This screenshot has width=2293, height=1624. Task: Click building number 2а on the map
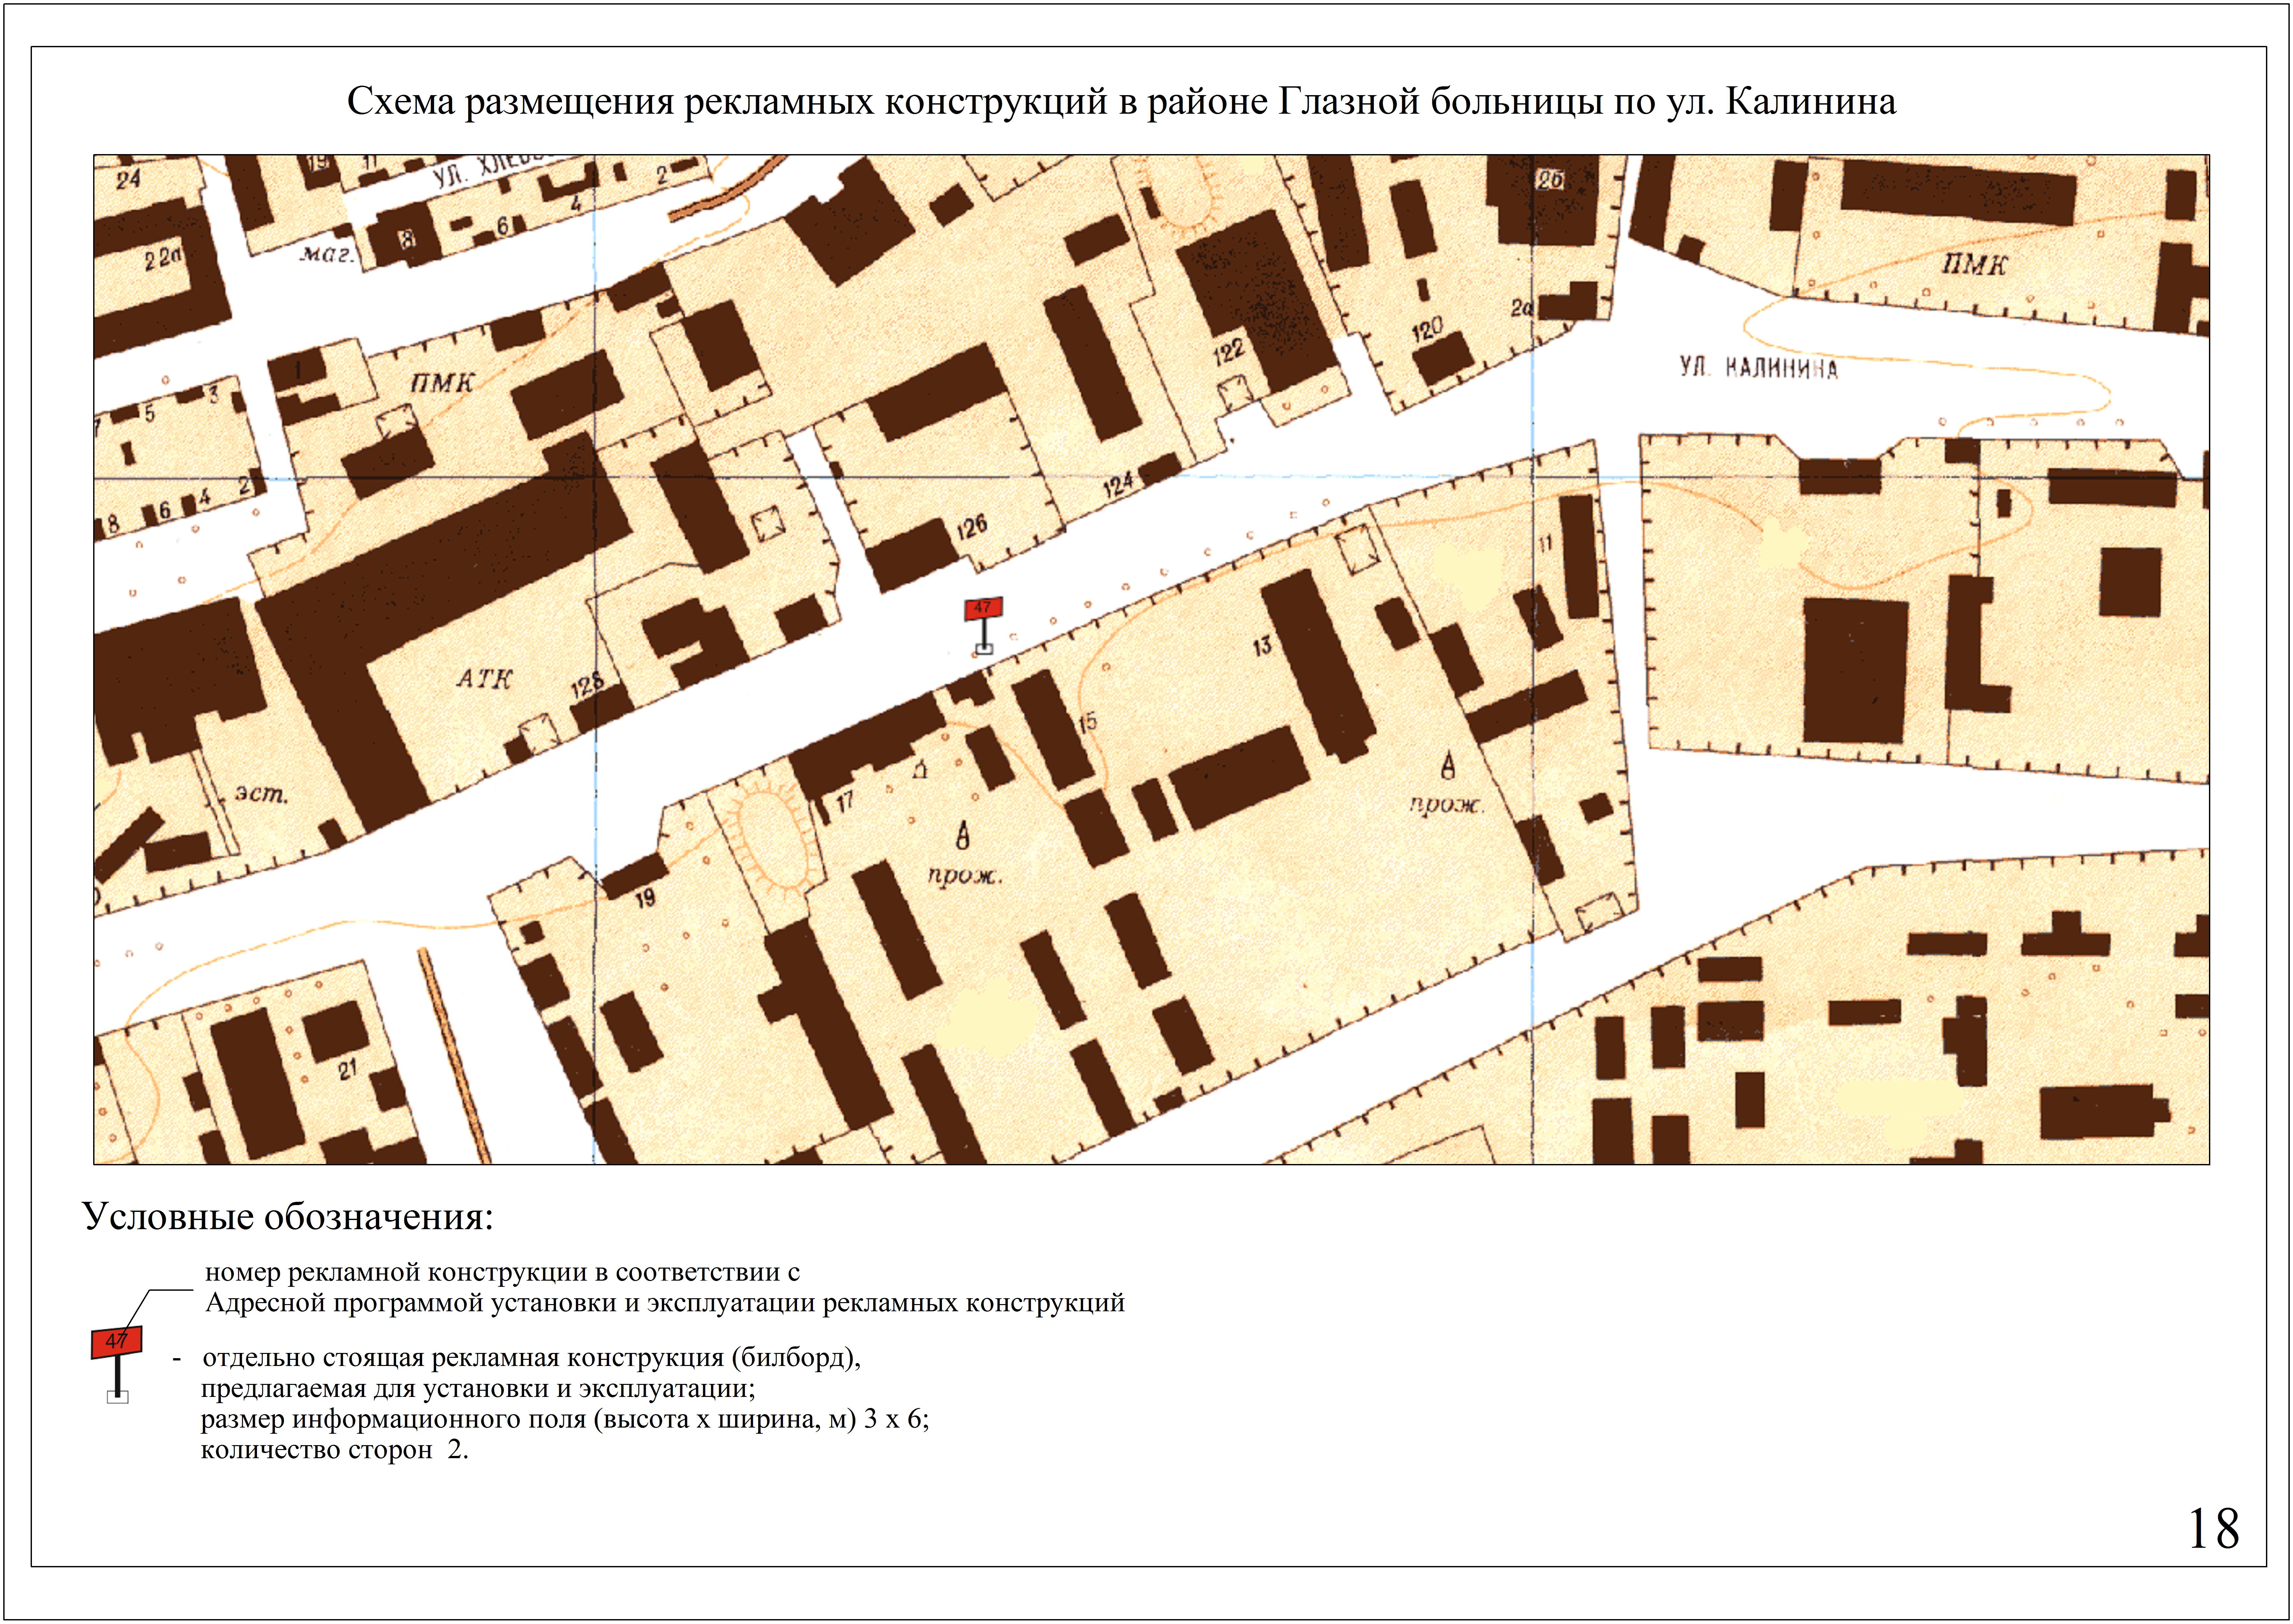[x=1521, y=308]
